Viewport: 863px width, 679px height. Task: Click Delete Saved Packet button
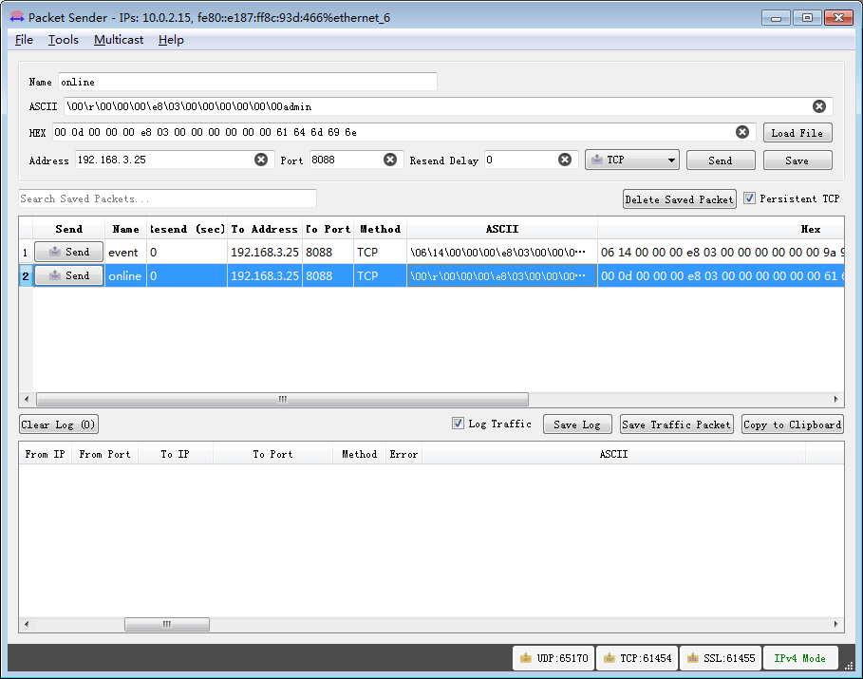click(679, 199)
